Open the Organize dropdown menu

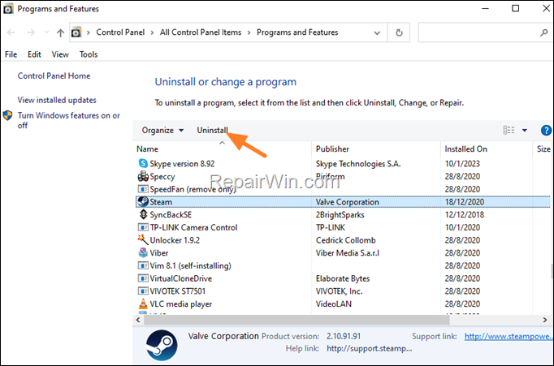coord(162,130)
